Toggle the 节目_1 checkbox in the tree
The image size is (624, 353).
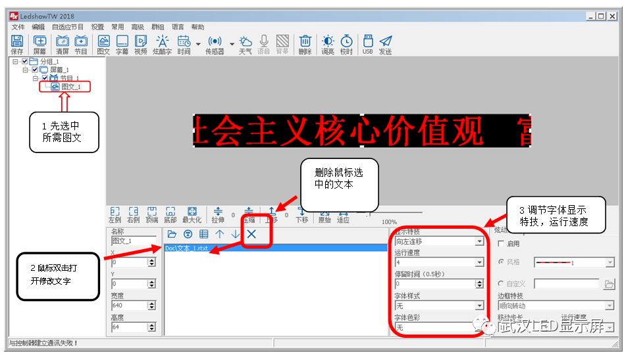(x=45, y=78)
